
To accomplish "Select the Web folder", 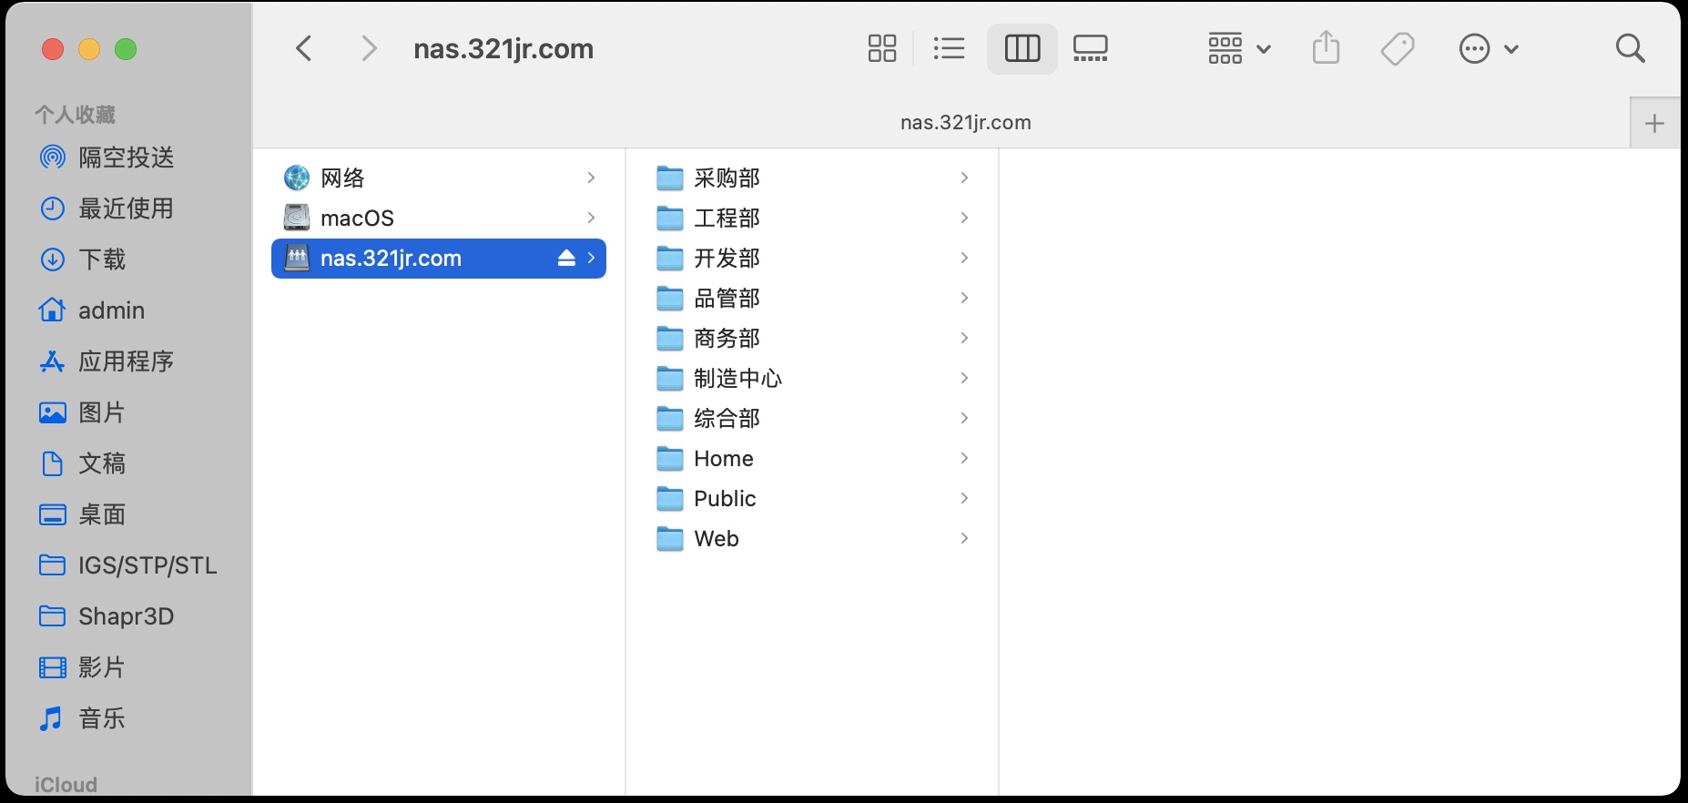I will (x=812, y=538).
